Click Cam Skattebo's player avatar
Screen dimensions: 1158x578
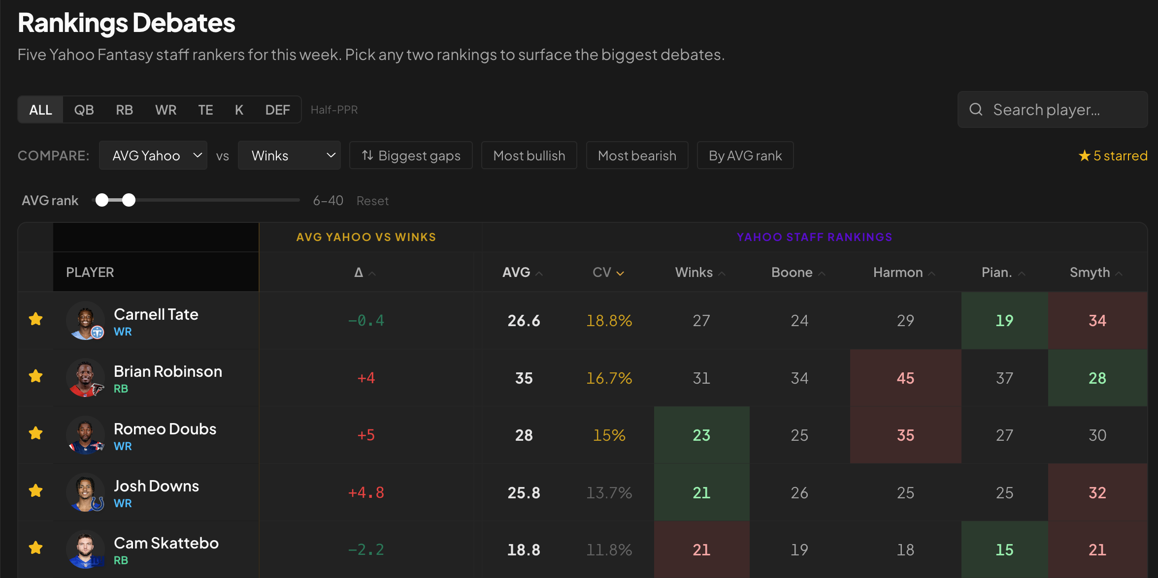pyautogui.click(x=85, y=549)
